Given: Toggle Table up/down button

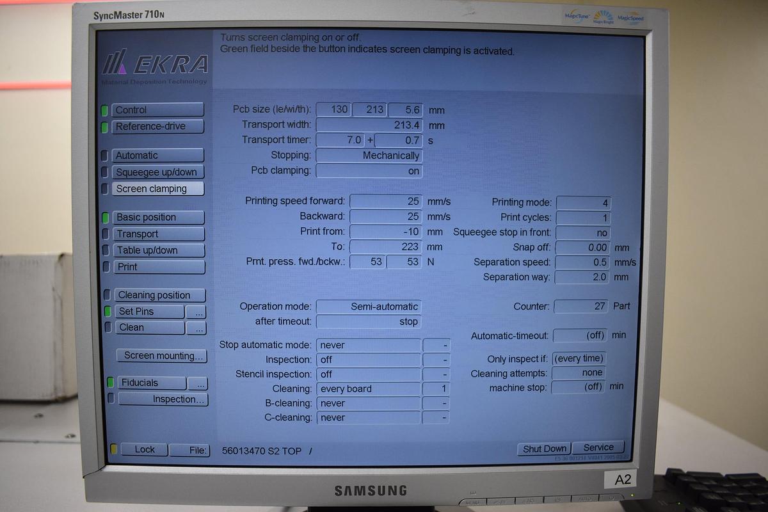Looking at the screenshot, I should pos(159,251).
